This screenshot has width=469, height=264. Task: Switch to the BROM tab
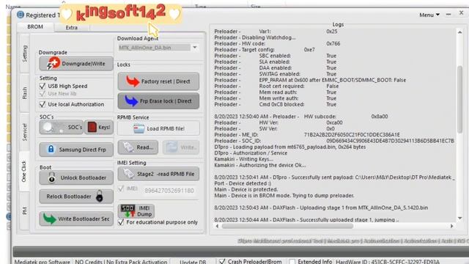point(35,26)
